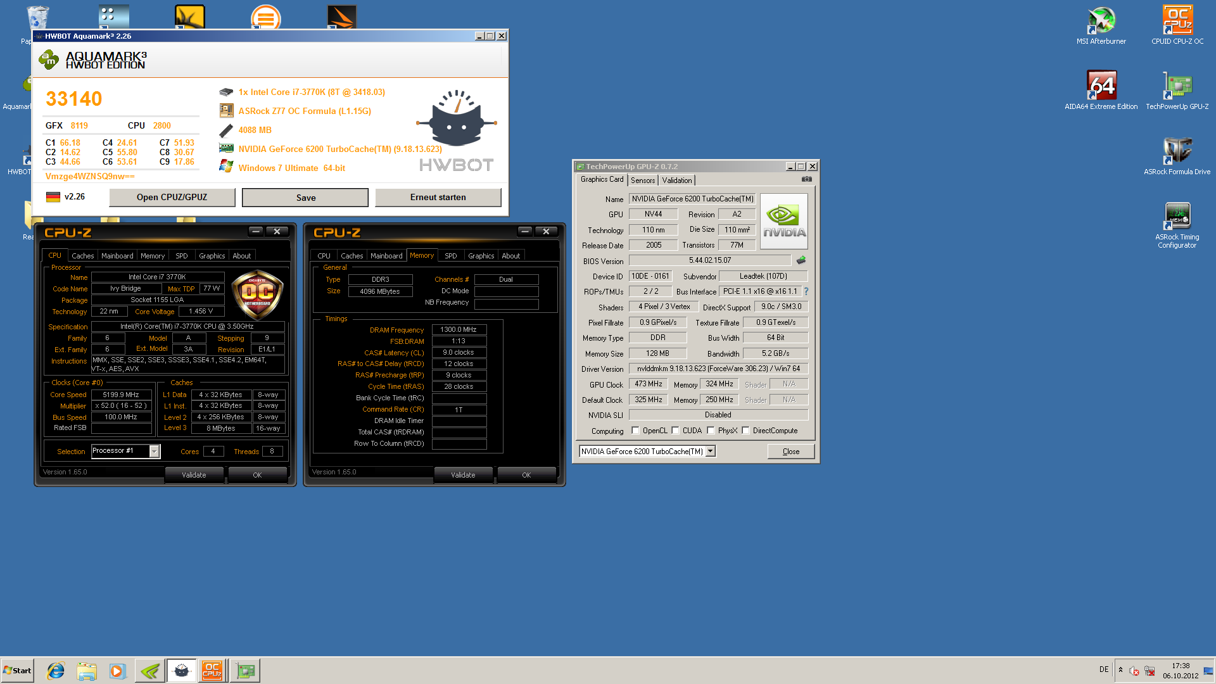Open CPUID CPU-Z OC desktop shortcut

click(1177, 25)
